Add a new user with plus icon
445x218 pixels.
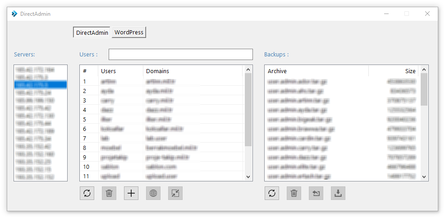pyautogui.click(x=131, y=194)
